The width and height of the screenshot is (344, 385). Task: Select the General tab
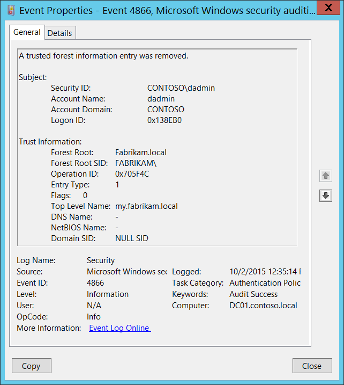pos(27,32)
